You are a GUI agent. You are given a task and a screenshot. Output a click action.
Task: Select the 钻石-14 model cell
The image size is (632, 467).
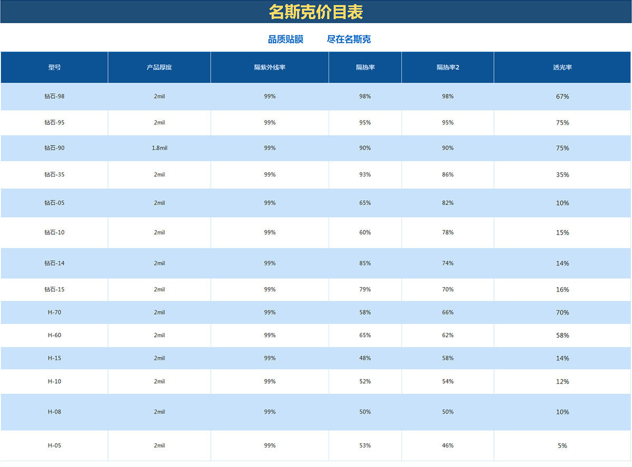[x=54, y=263]
